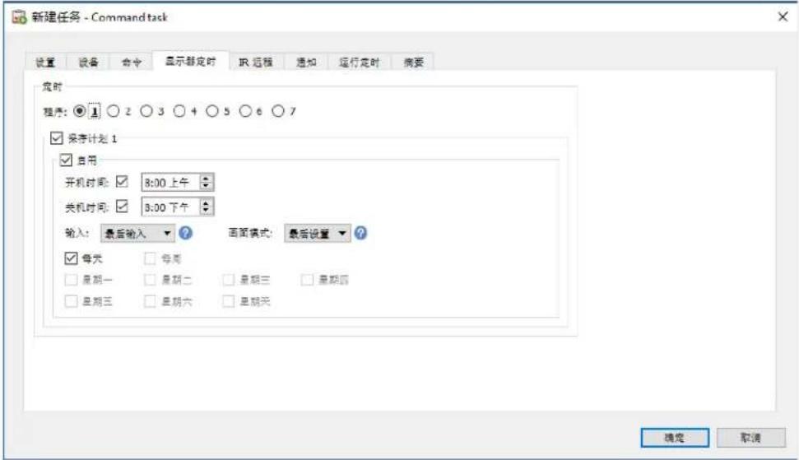The height and width of the screenshot is (460, 799).
Task: Decrease 开机时间 with the down arrow
Action: click(206, 186)
